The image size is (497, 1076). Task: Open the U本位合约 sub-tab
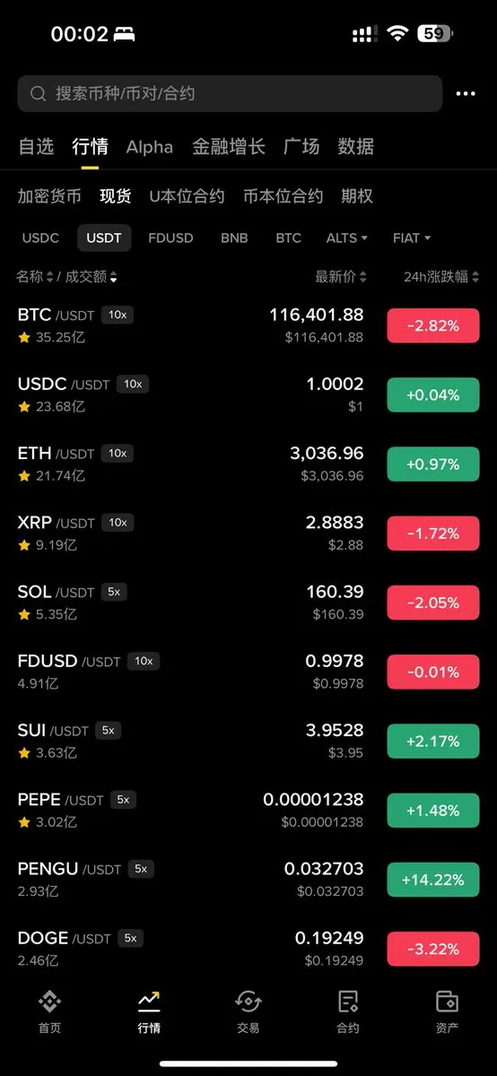click(x=187, y=196)
